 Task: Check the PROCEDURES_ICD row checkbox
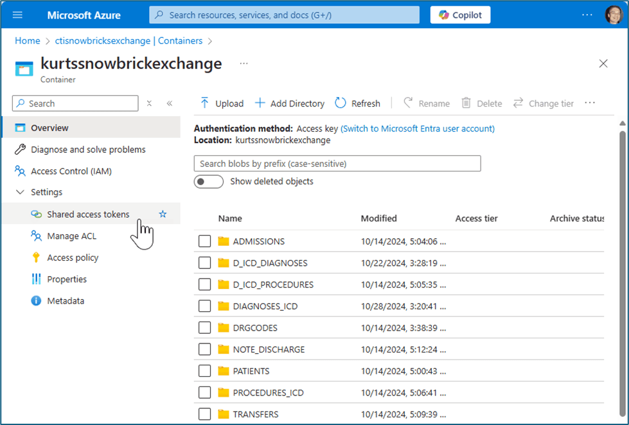pyautogui.click(x=204, y=392)
